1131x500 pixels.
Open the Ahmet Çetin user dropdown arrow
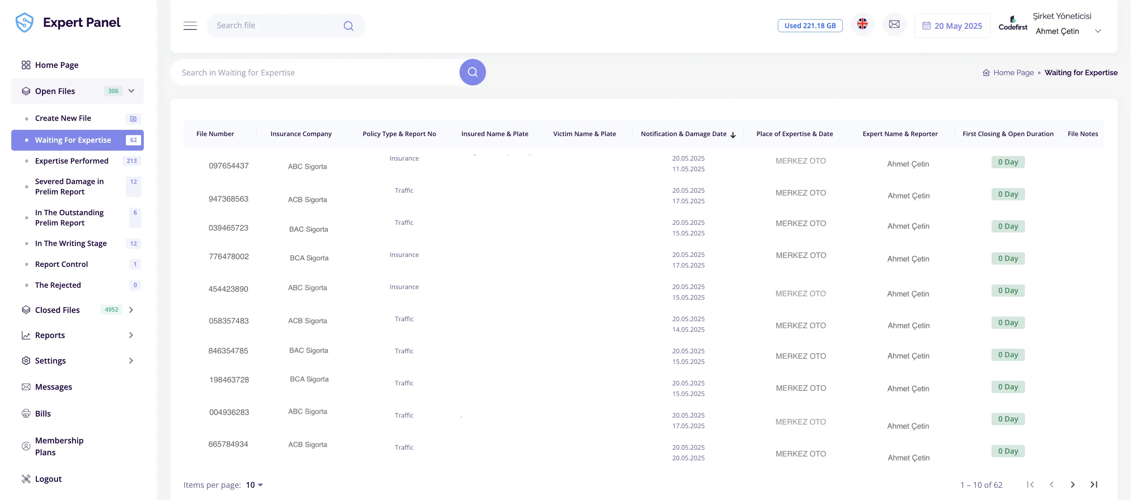click(x=1098, y=31)
